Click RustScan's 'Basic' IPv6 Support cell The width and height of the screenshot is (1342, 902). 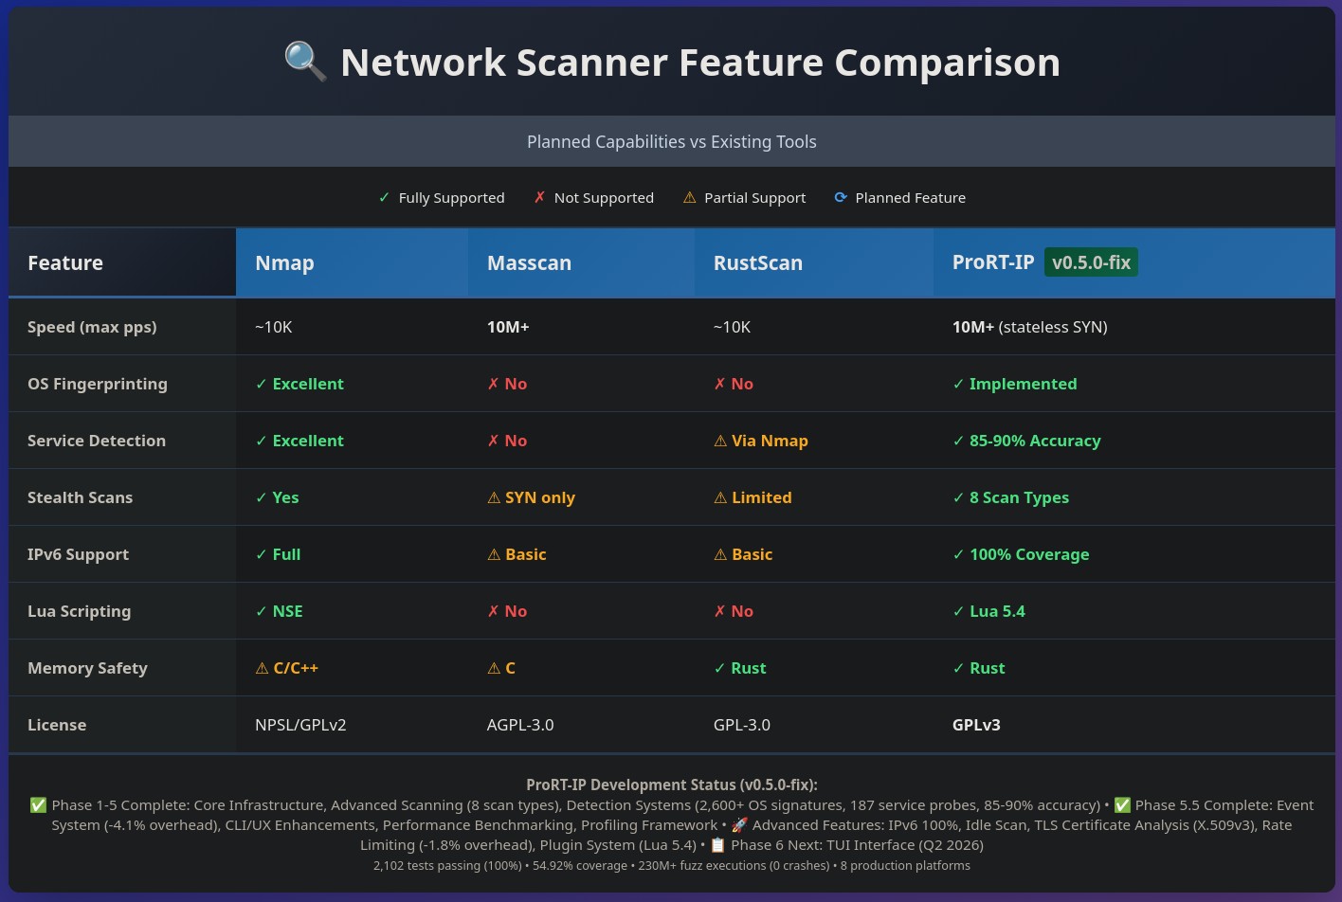point(743,554)
